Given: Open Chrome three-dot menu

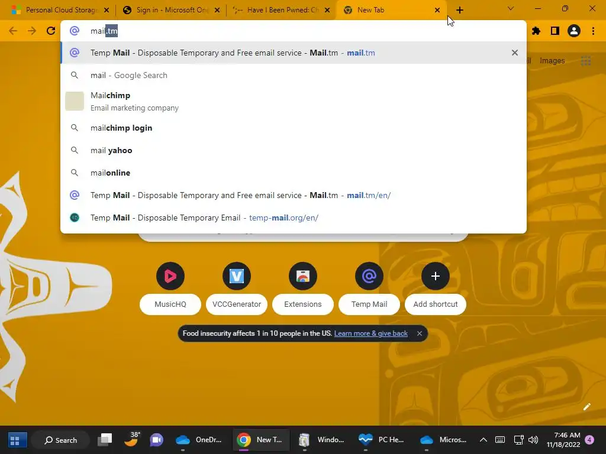Looking at the screenshot, I should [593, 31].
